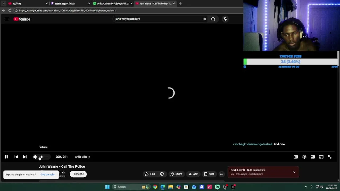Screen dimensions: 340x191
Task: Toggle closed captions (CC) button
Action: [x=296, y=157]
